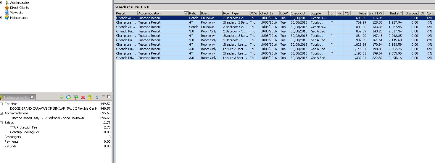Click the Administrator tree icon
Image resolution: width=435 pixels, height=163 pixels.
7,3
